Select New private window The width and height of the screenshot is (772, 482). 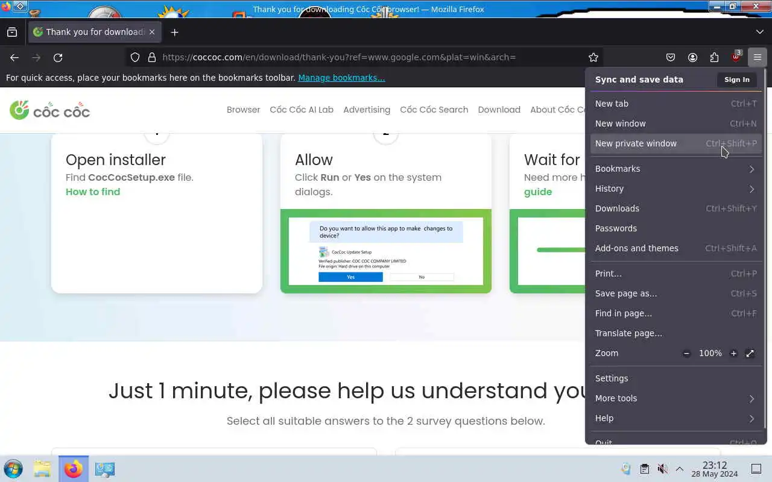[x=675, y=143]
